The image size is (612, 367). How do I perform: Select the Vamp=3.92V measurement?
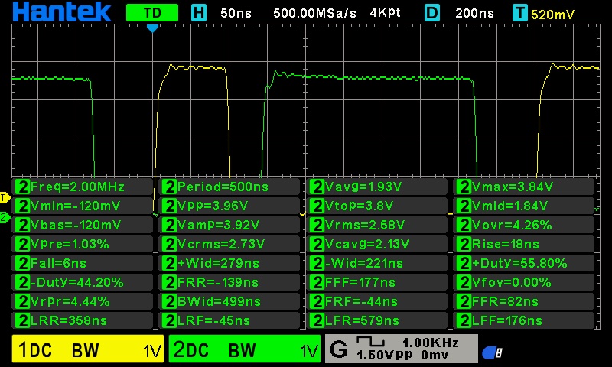[229, 225]
